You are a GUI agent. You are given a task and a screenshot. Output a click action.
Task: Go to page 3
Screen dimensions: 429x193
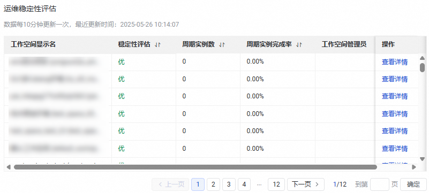pyautogui.click(x=229, y=184)
